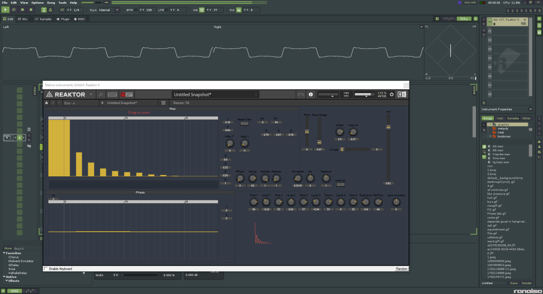Click the X-Fade slider handle
The image size is (543, 294).
(x=342, y=149)
